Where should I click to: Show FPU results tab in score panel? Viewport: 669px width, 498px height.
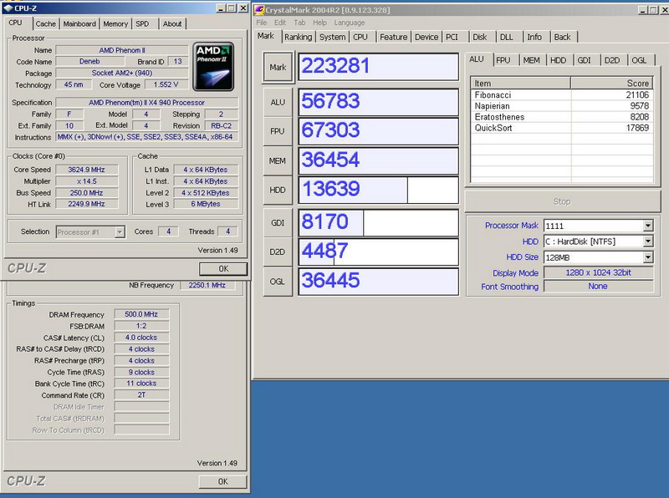[503, 60]
